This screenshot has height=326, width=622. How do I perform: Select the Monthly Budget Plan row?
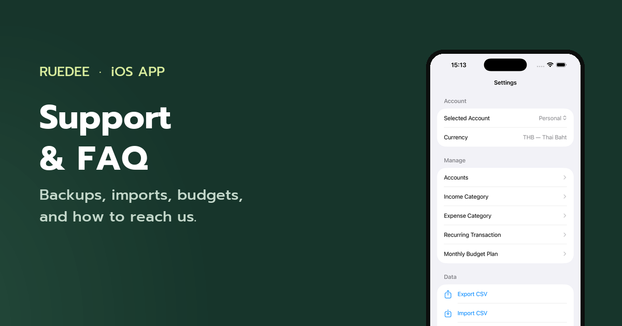tap(505, 254)
